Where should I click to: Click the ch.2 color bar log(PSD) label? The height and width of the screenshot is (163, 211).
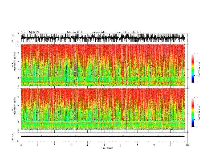(x=199, y=113)
